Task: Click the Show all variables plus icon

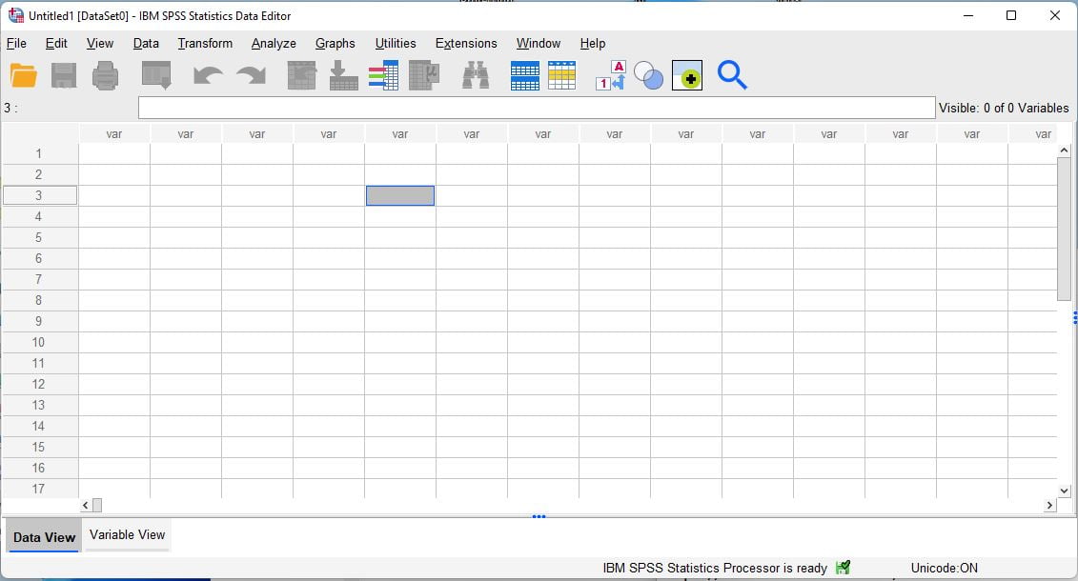Action: pyautogui.click(x=687, y=75)
